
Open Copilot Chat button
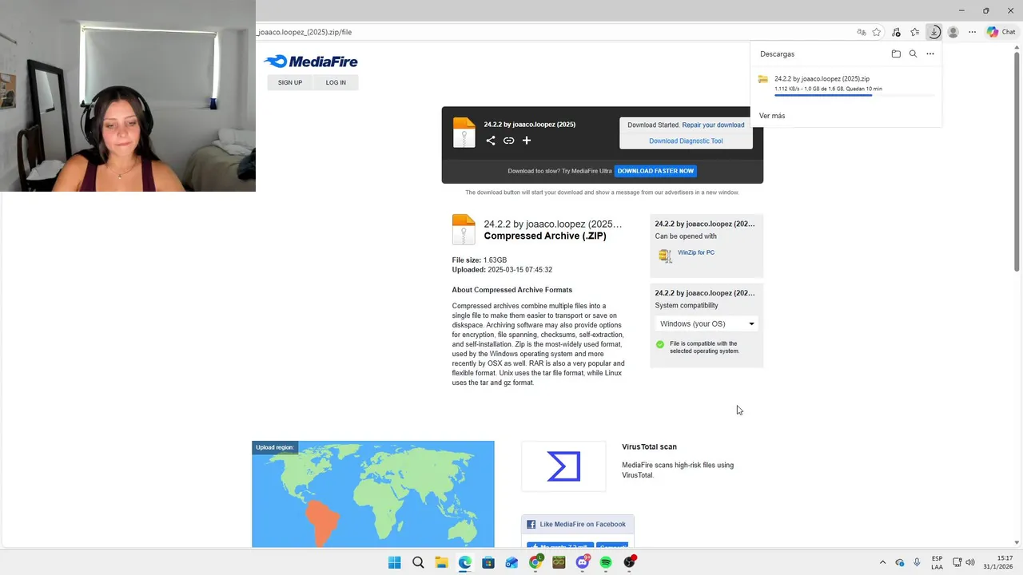tap(1001, 32)
